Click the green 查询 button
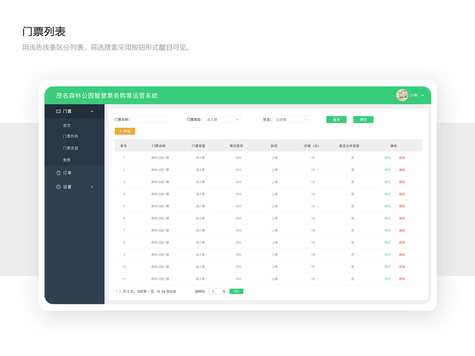This screenshot has width=475, height=356. point(336,120)
